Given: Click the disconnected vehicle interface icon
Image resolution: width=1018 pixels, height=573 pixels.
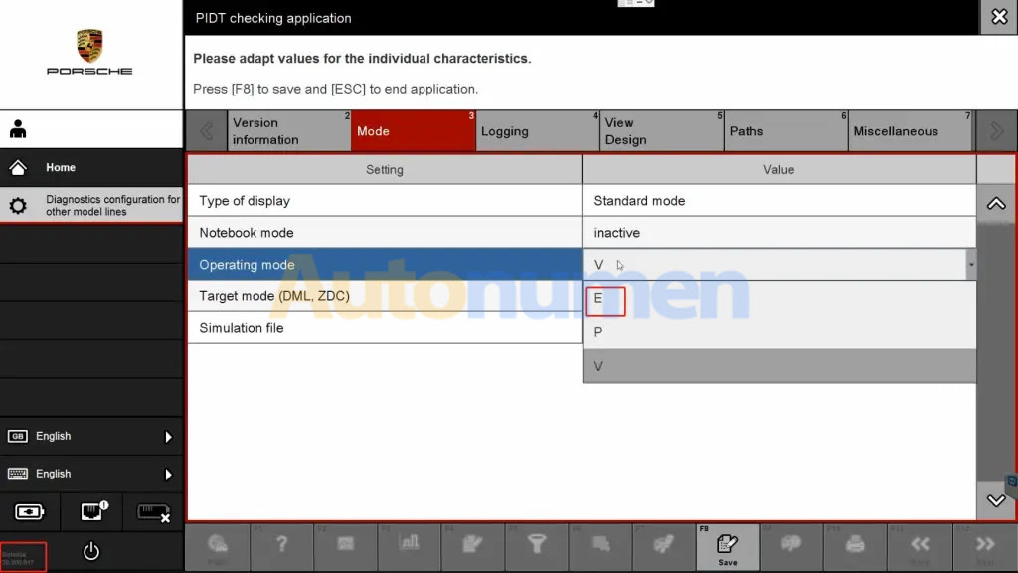Looking at the screenshot, I should pyautogui.click(x=152, y=512).
